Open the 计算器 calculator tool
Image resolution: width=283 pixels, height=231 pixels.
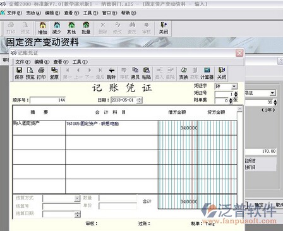(207, 73)
